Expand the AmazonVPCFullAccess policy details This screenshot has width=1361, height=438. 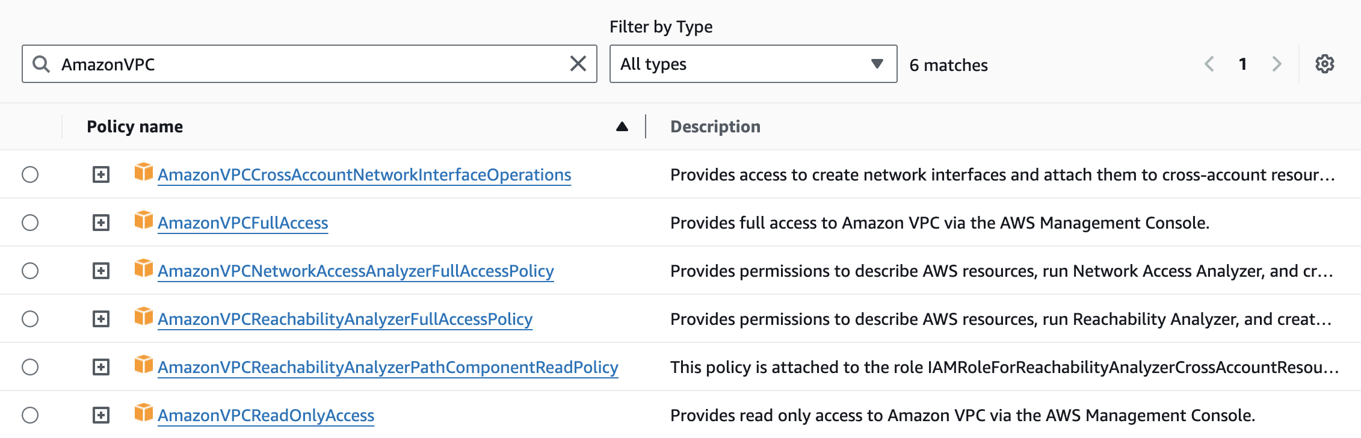tap(101, 223)
